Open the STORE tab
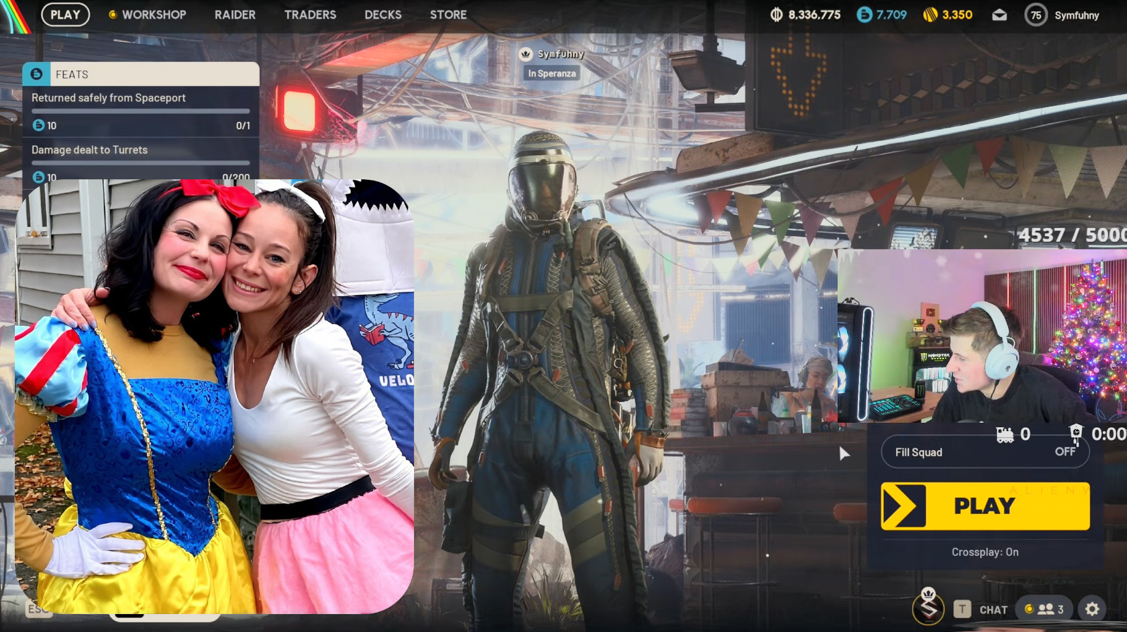Screen dimensions: 1127x632 [x=448, y=14]
